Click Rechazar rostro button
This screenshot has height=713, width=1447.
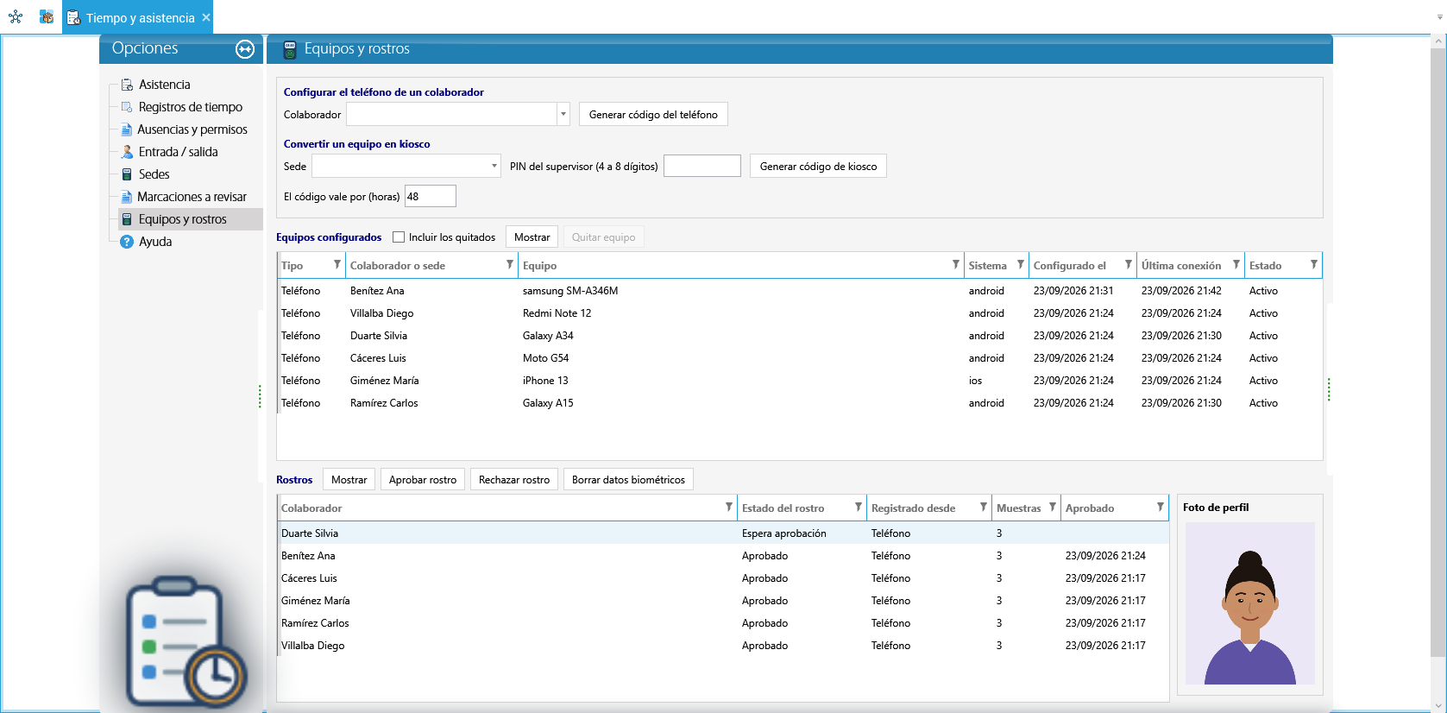(514, 480)
